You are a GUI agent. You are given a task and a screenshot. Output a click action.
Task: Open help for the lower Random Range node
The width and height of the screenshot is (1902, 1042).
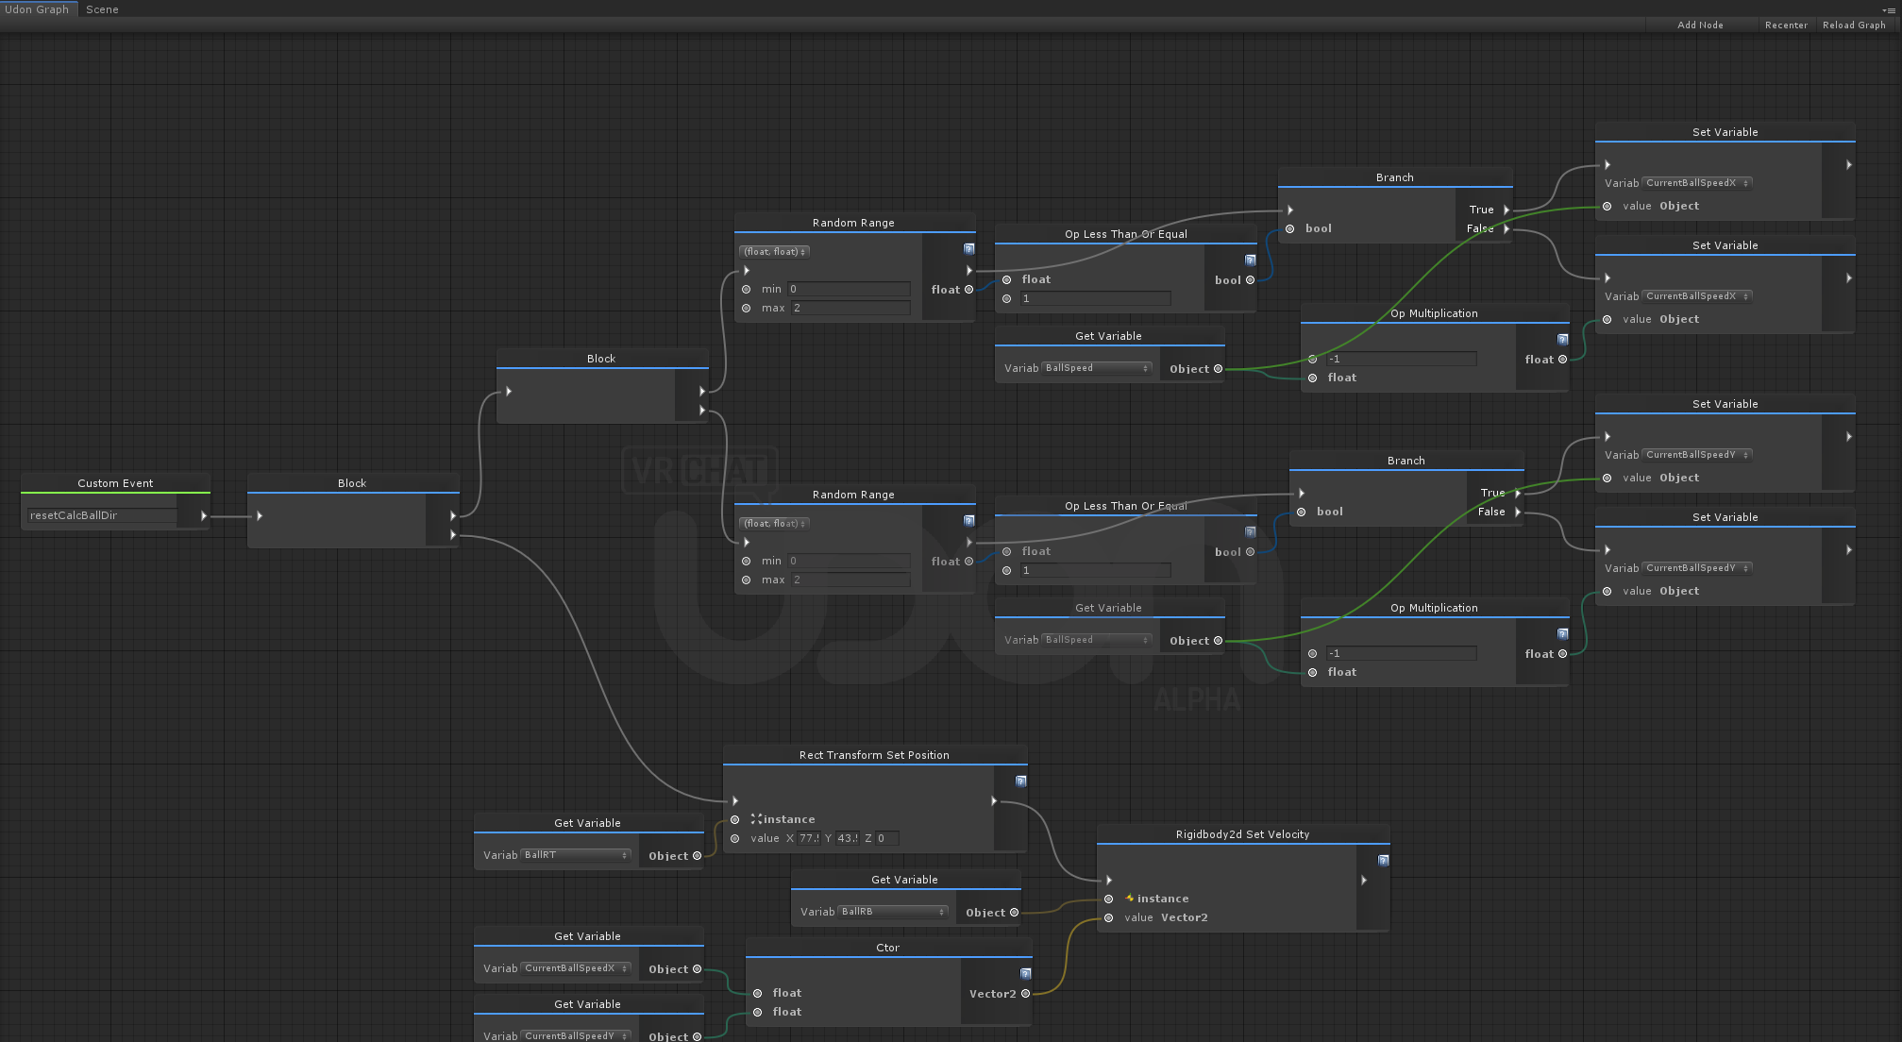coord(968,521)
